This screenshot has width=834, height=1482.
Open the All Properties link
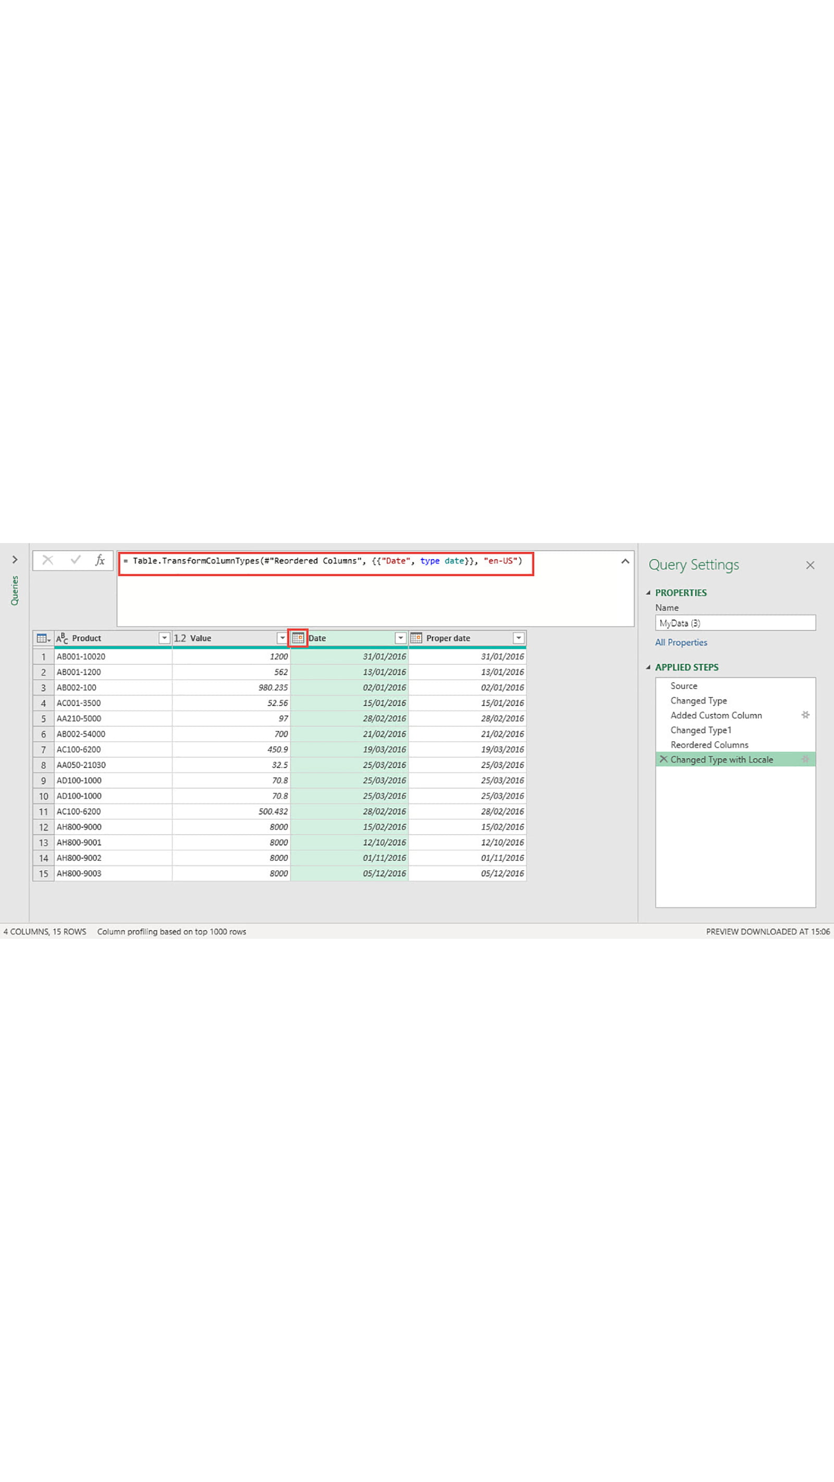681,642
